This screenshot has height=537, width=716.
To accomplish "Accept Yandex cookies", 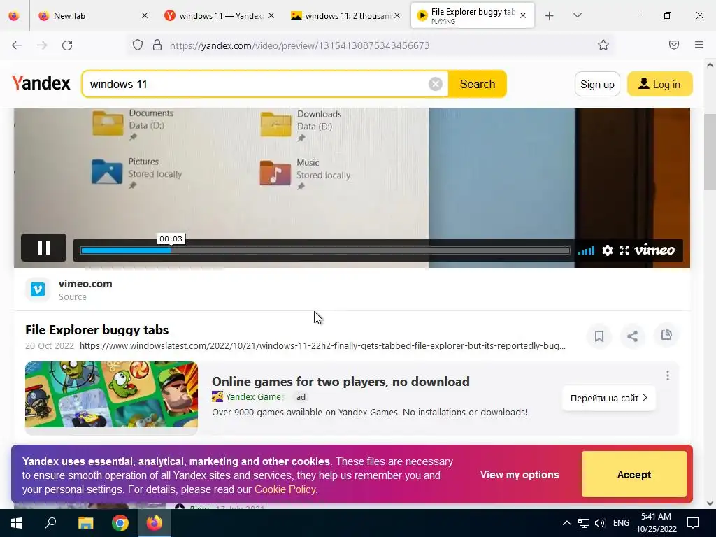I will pos(633,475).
